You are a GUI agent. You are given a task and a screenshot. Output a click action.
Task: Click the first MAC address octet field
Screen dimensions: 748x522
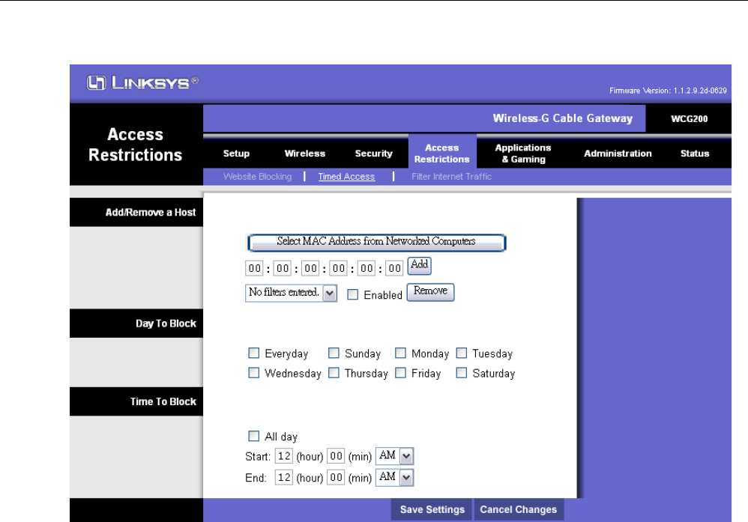254,268
